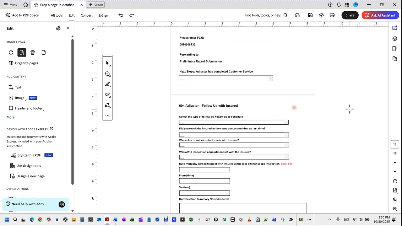Open the apps grid icon
Viewport: 402px width, 226px height.
click(x=347, y=5)
